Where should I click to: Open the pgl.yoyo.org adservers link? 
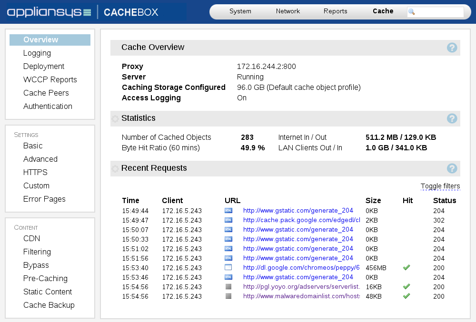[x=301, y=287]
